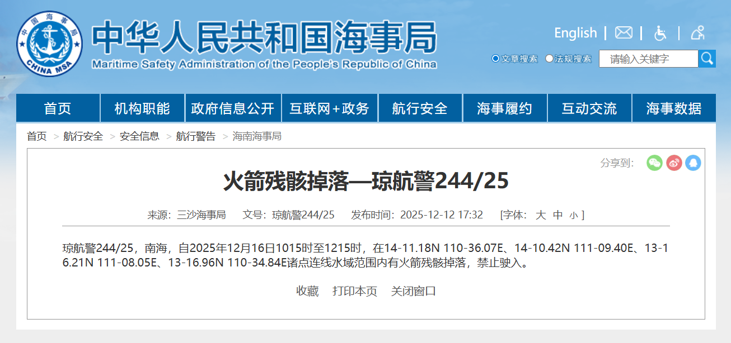Click the 航行警告 breadcrumb link

point(195,136)
